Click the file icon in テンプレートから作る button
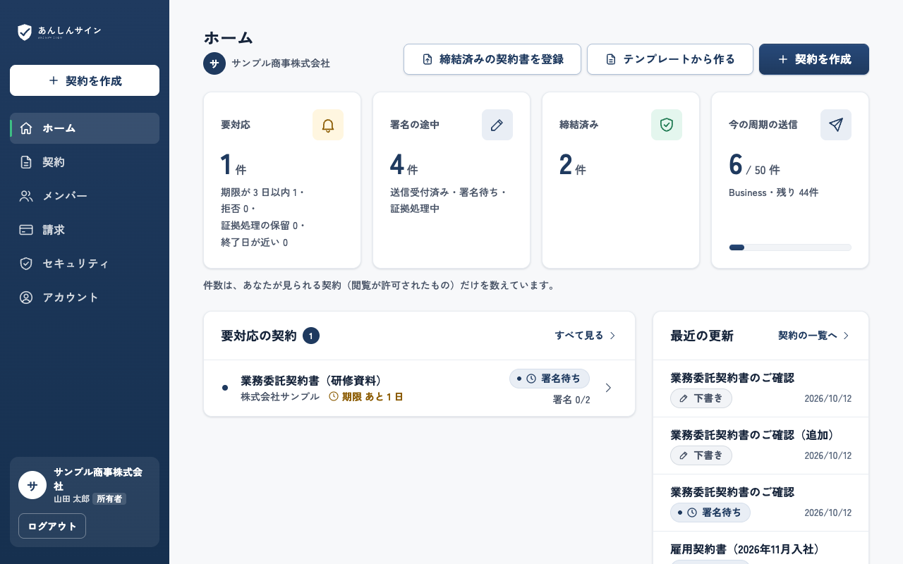The image size is (903, 564). coord(611,59)
